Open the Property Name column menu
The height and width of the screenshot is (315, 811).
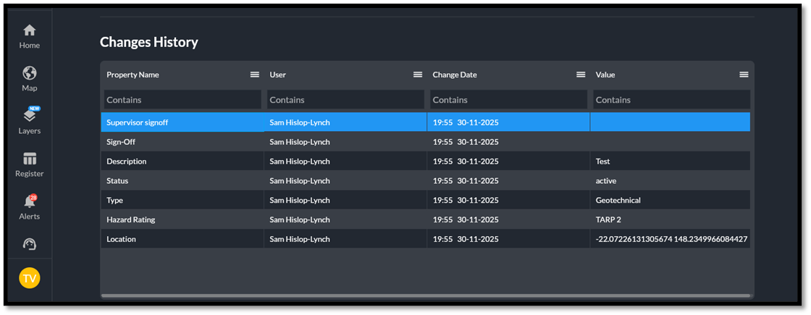(x=255, y=75)
